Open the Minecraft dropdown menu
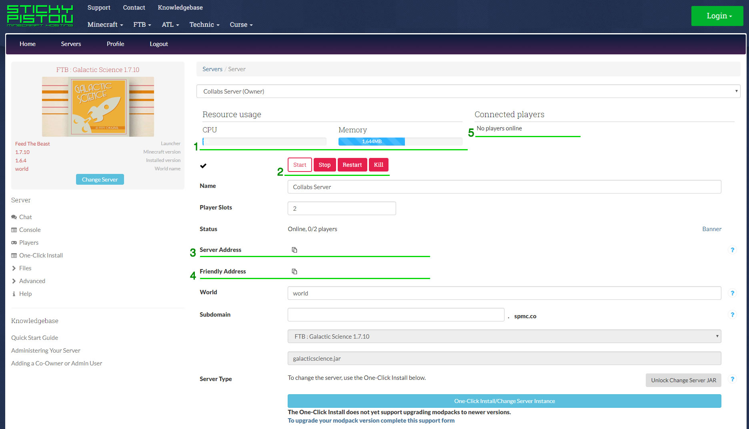 (105, 24)
